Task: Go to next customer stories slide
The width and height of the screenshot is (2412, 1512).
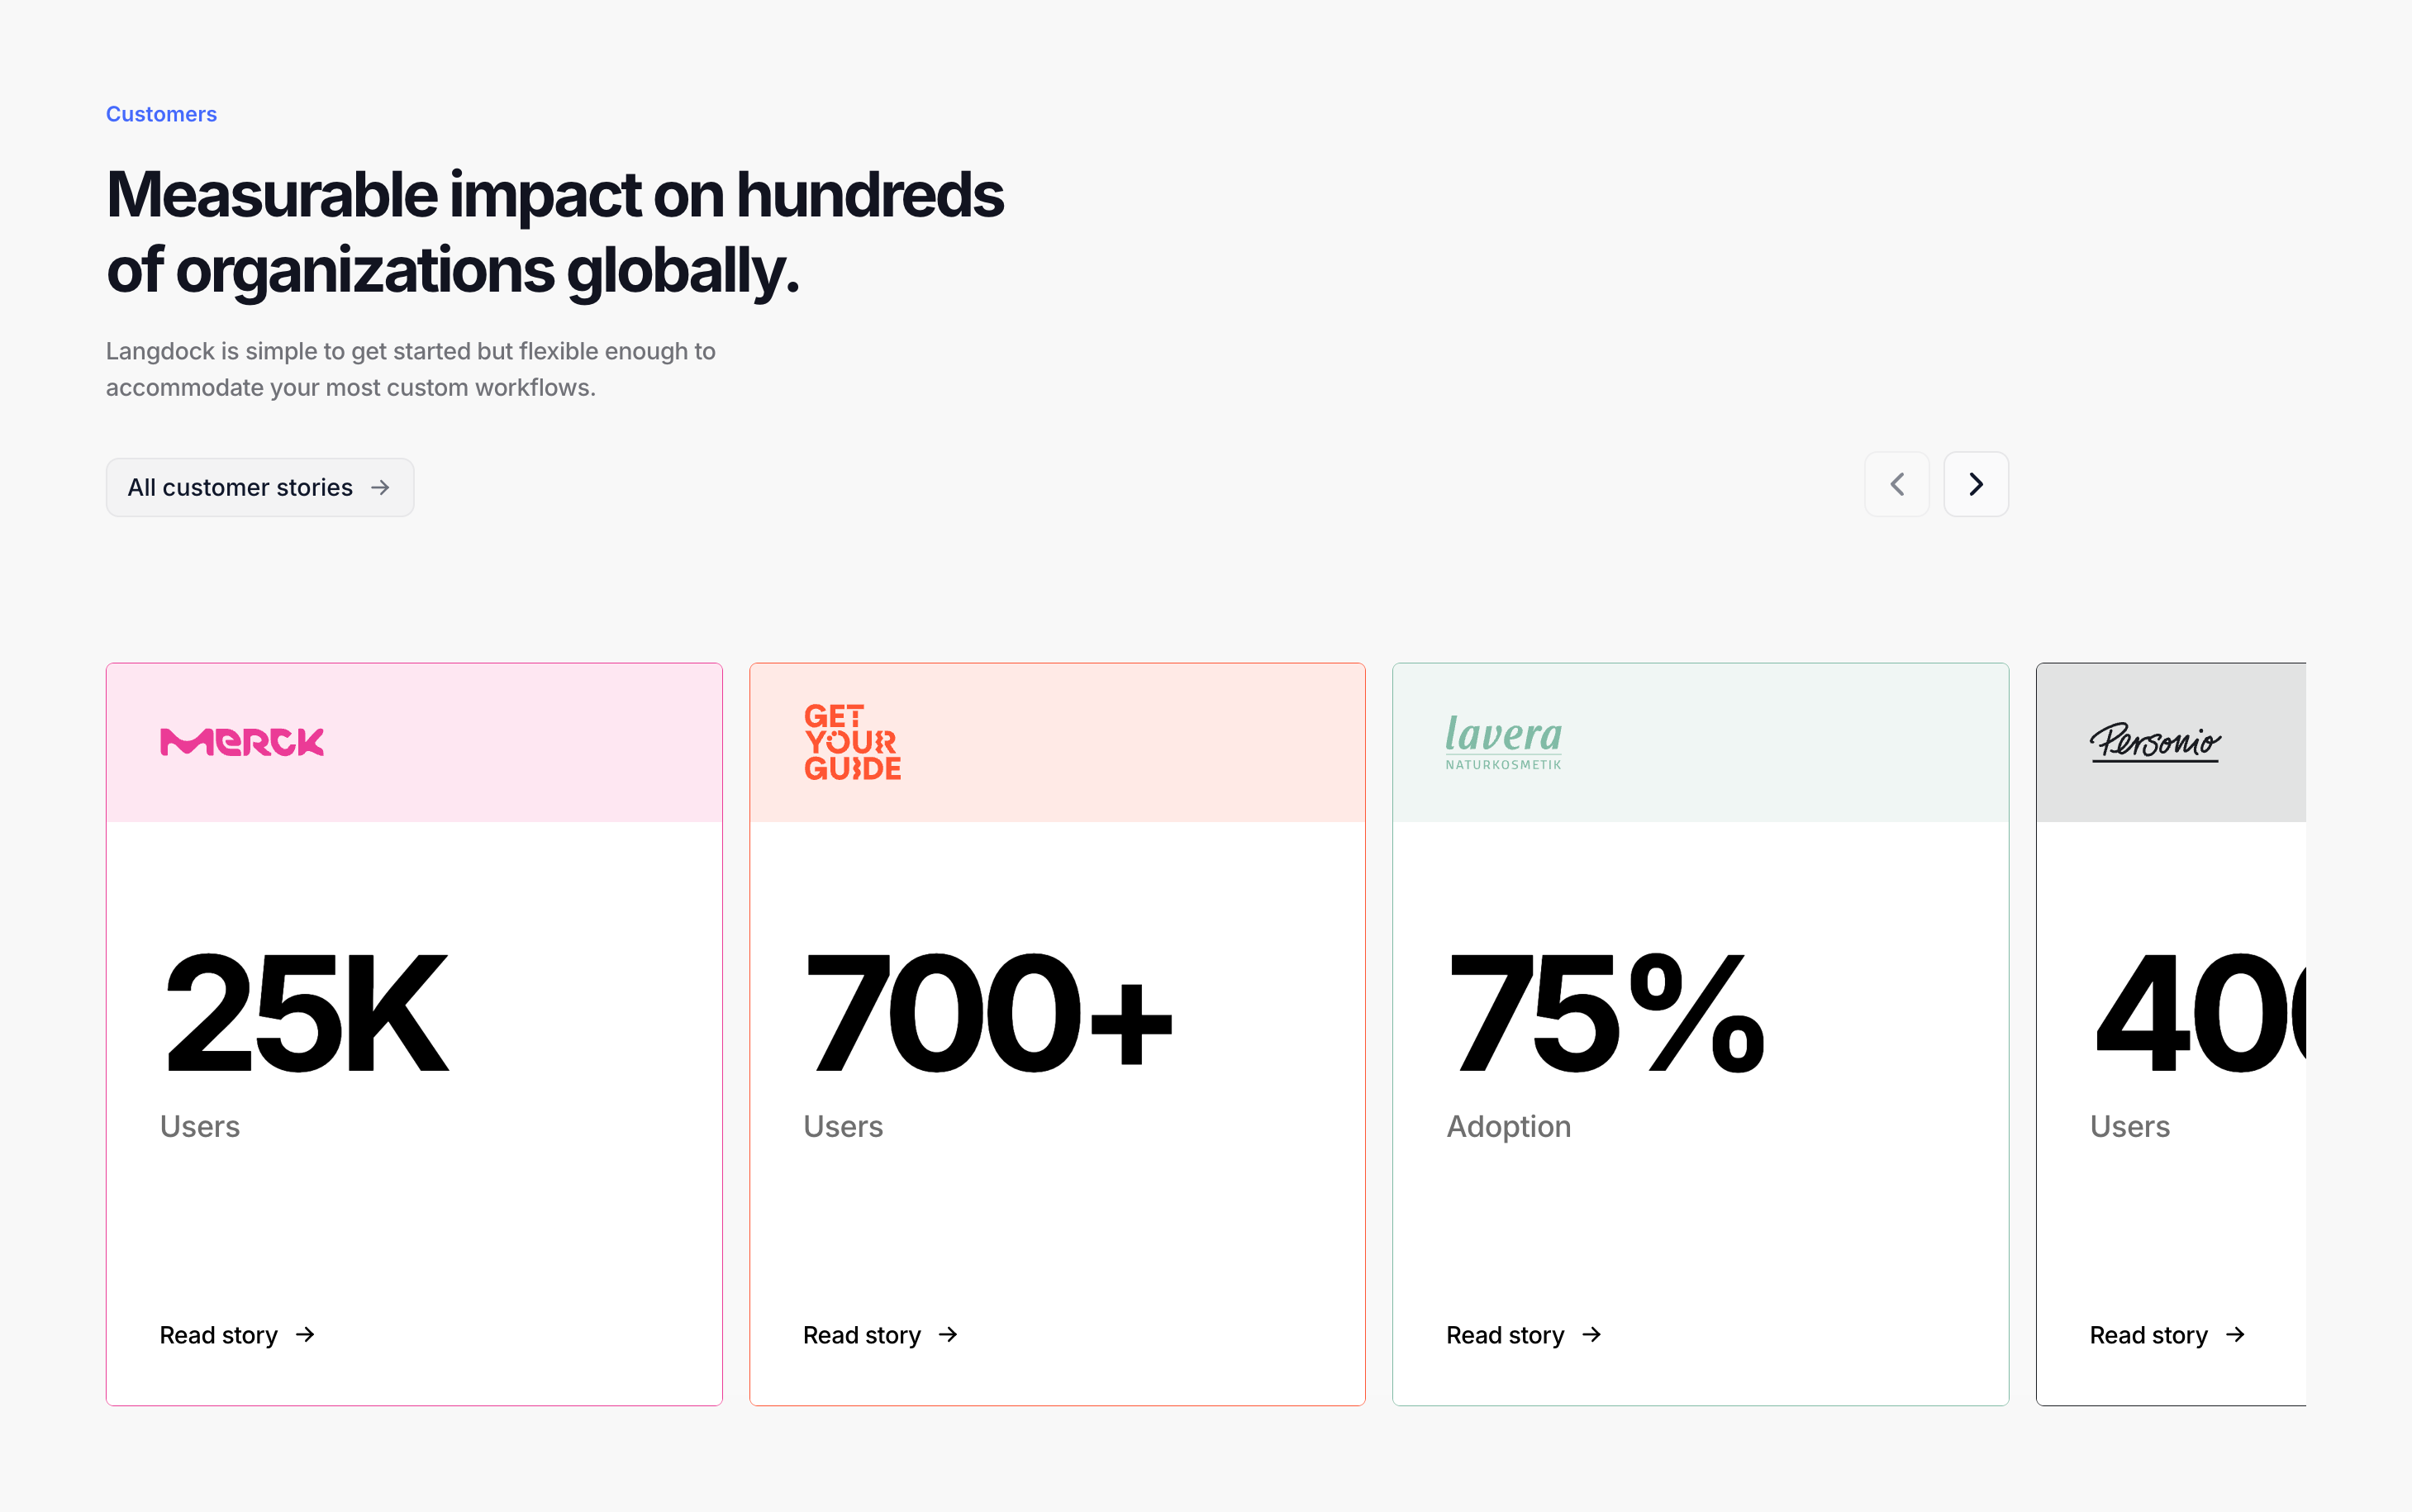Action: 1975,485
